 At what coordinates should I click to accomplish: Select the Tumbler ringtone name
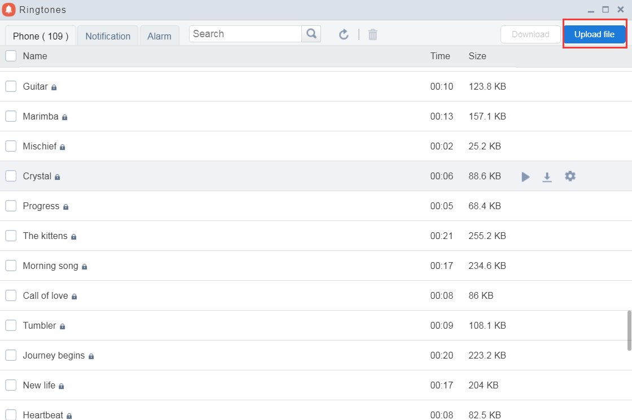click(39, 325)
